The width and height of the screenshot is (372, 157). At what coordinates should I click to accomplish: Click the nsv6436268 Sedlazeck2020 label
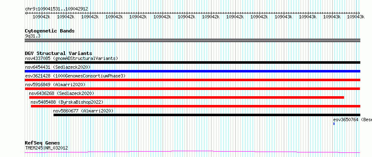pos(61,93)
